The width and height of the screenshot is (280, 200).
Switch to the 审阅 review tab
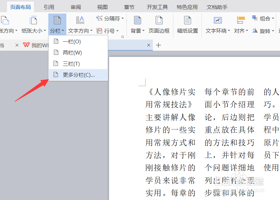(x=75, y=7)
